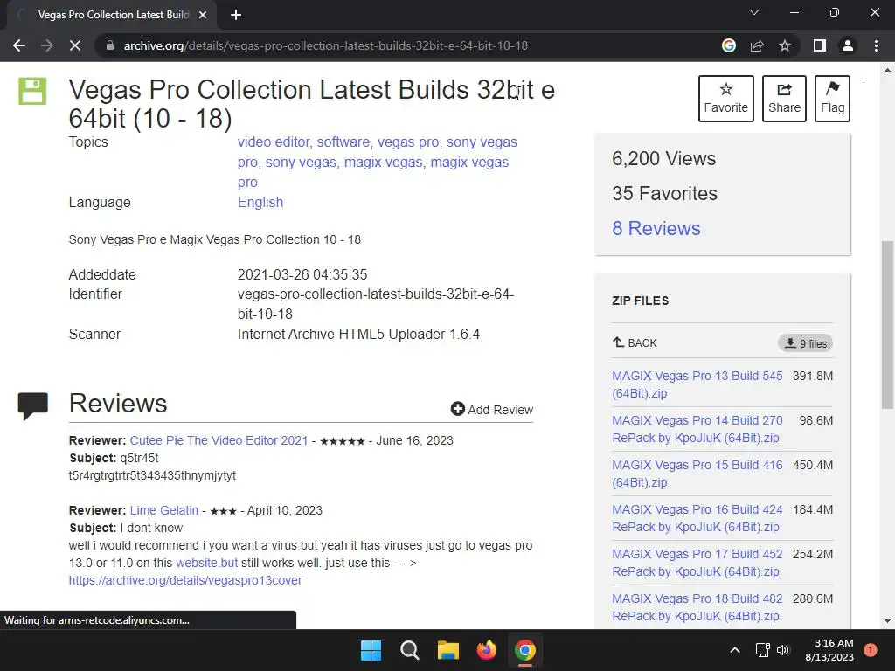Go back to the previous page
This screenshot has height=671, width=895.
(x=19, y=45)
